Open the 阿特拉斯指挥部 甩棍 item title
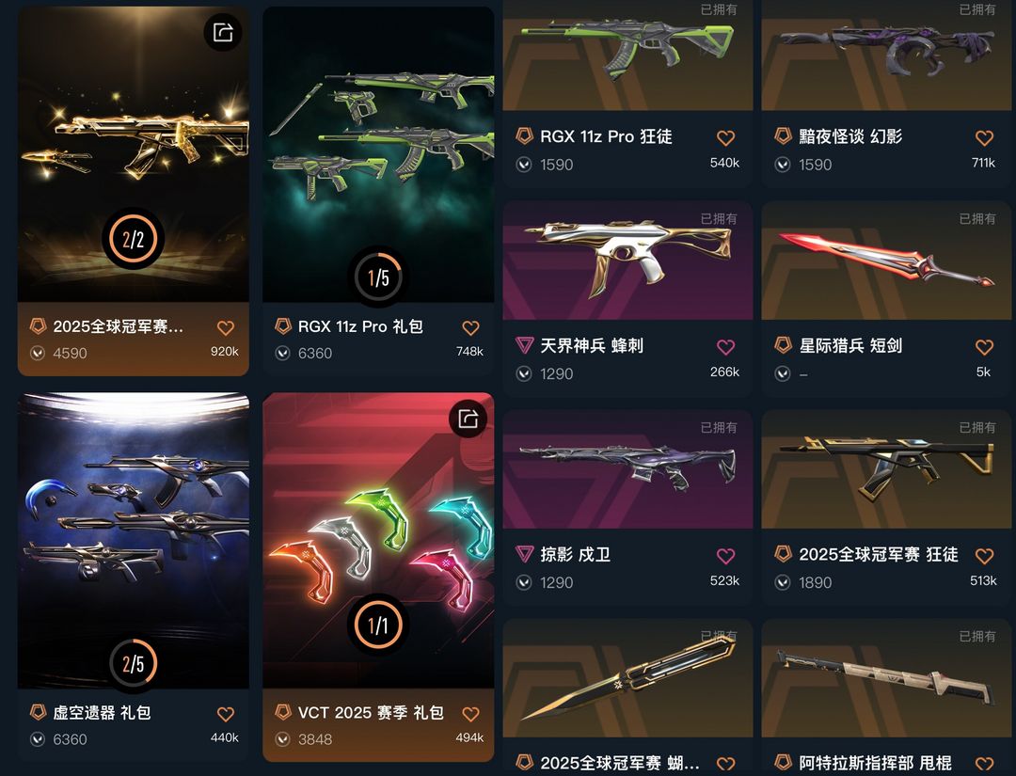Viewport: 1016px width, 776px height. [x=875, y=763]
